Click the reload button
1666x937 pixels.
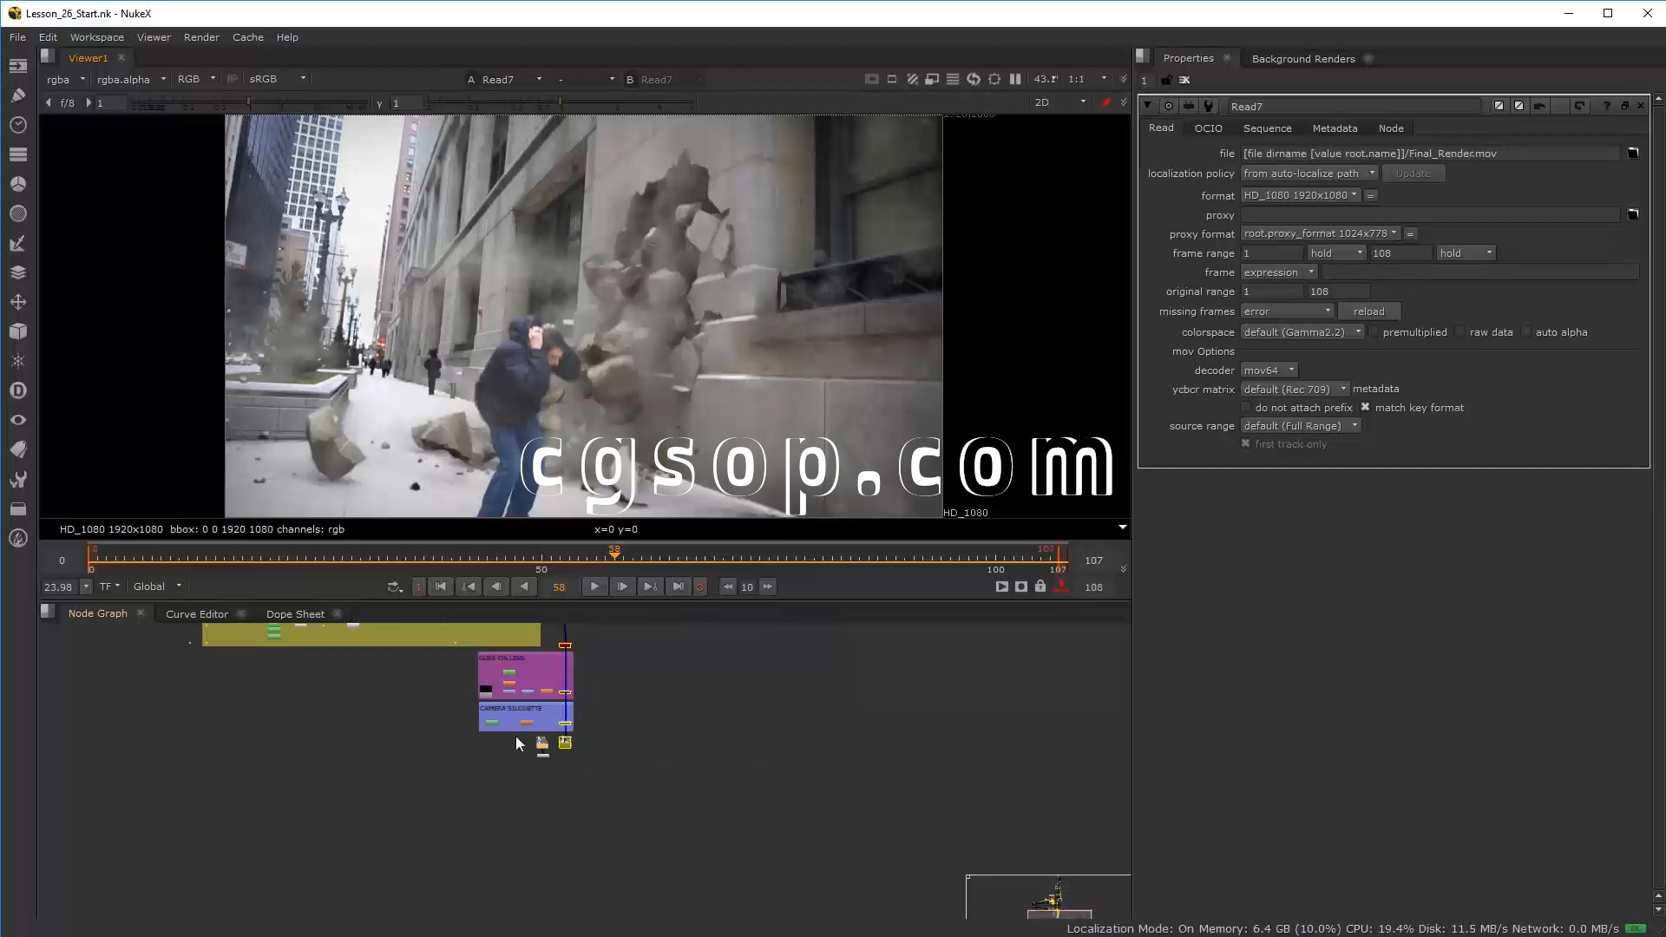1368,311
